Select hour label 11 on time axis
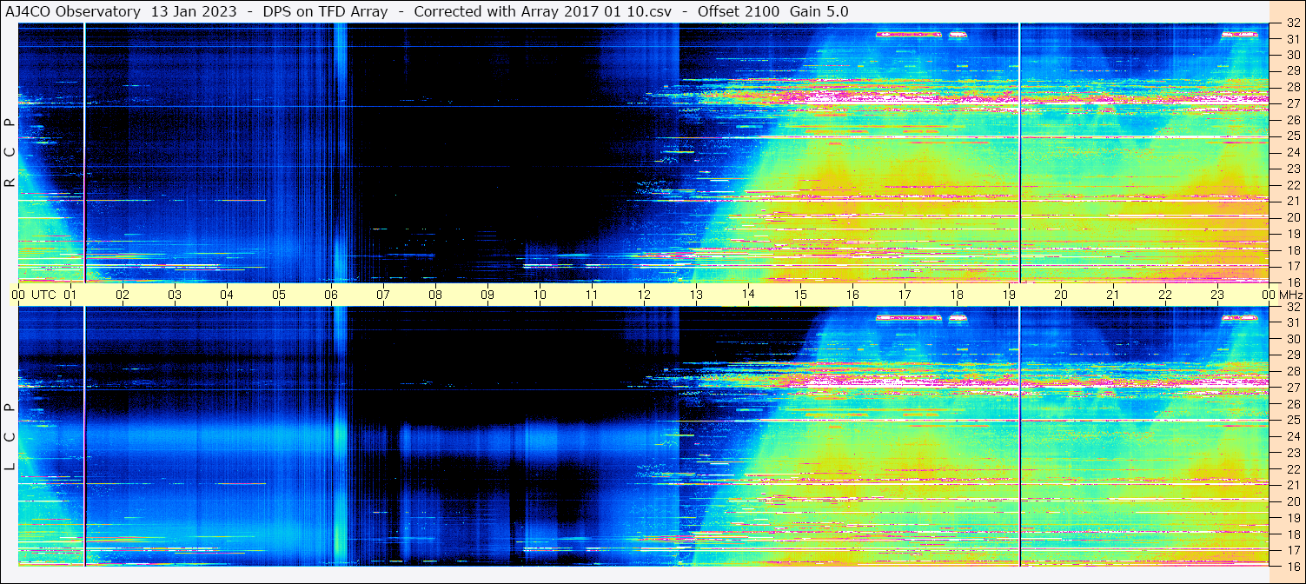This screenshot has width=1306, height=584. pyautogui.click(x=592, y=295)
